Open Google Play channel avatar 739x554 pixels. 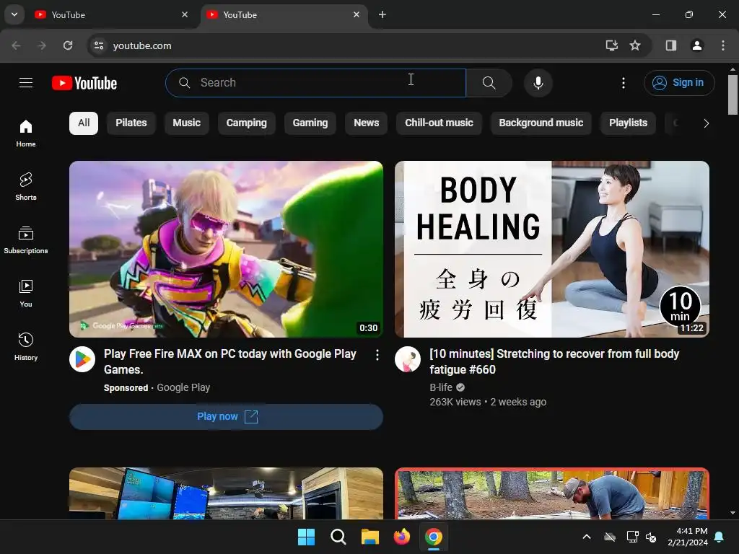[x=82, y=359]
